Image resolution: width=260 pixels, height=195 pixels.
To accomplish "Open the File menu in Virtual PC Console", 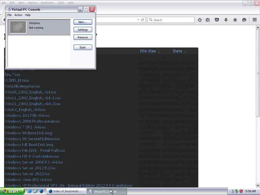I will pyautogui.click(x=9, y=15).
